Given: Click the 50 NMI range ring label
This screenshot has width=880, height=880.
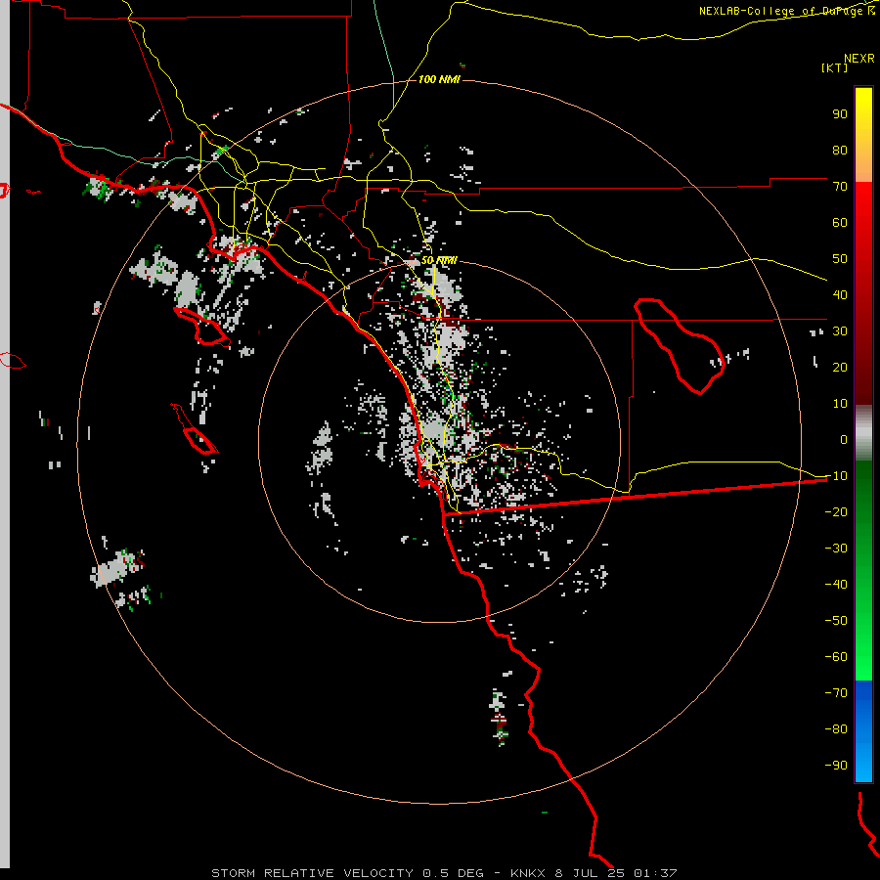Looking at the screenshot, I should tap(439, 260).
